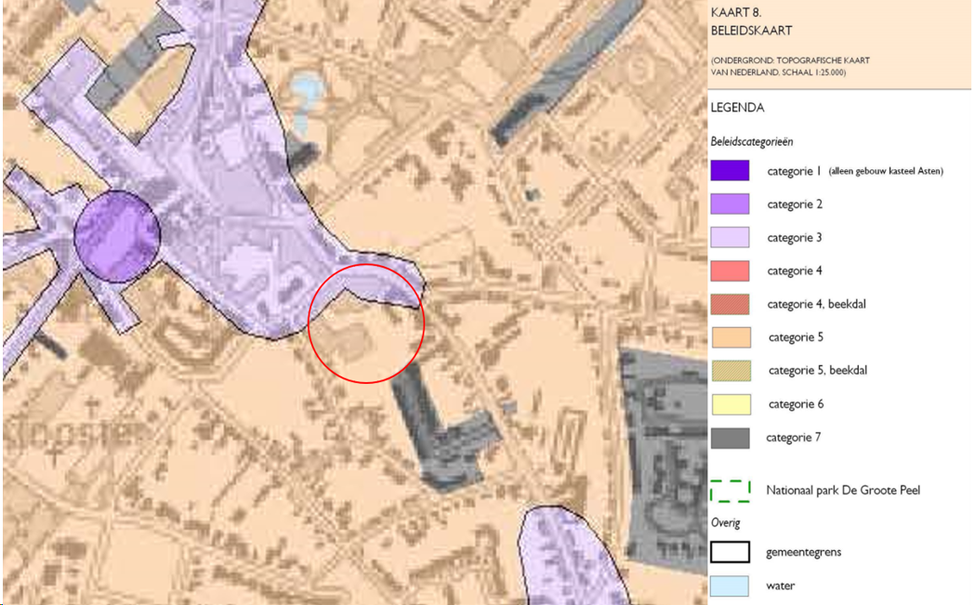This screenshot has width=975, height=605.
Task: Click the gray categorie 7 legend swatch
Action: (730, 438)
